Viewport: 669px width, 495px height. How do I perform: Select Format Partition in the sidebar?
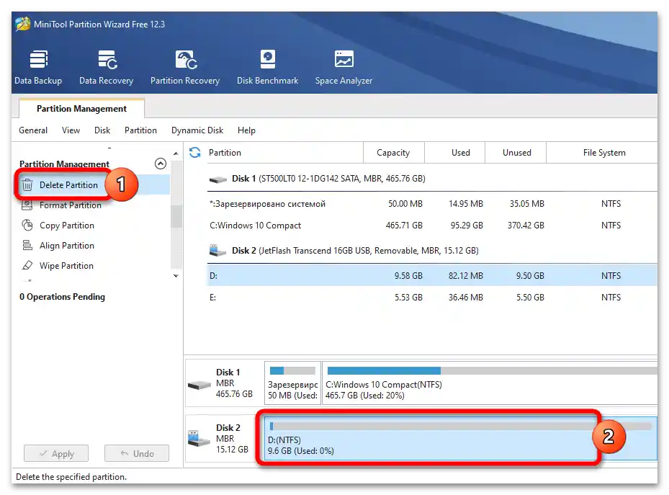pyautogui.click(x=70, y=205)
